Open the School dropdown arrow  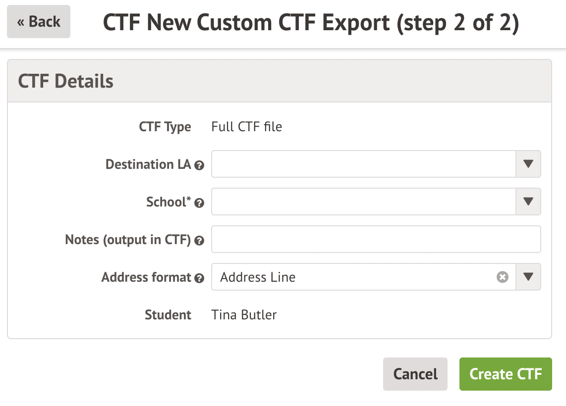tap(528, 202)
